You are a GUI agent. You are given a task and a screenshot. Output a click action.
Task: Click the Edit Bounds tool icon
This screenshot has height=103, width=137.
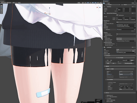click(x=117, y=15)
